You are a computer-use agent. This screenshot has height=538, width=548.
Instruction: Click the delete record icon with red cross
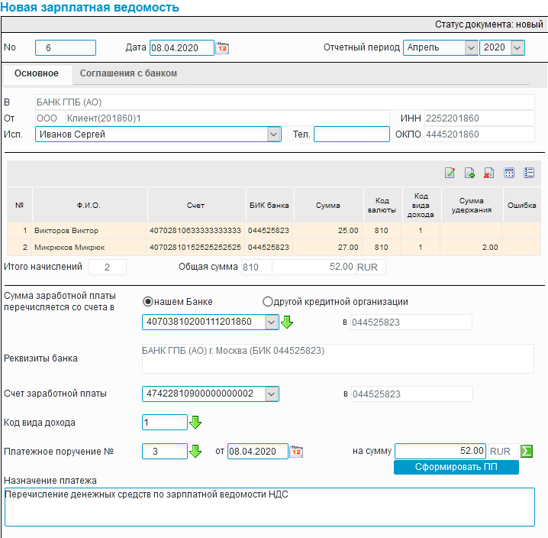(x=488, y=173)
